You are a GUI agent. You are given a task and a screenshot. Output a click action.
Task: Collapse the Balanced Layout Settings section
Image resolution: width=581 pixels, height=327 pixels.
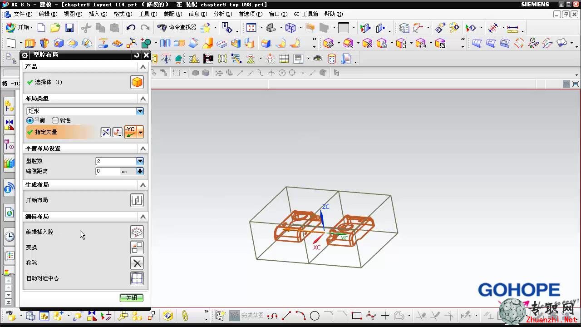(x=143, y=149)
